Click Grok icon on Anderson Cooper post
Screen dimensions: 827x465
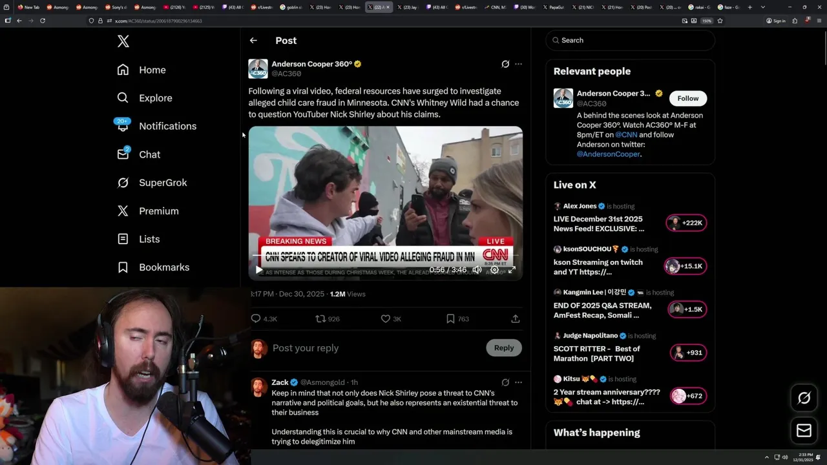pyautogui.click(x=505, y=64)
